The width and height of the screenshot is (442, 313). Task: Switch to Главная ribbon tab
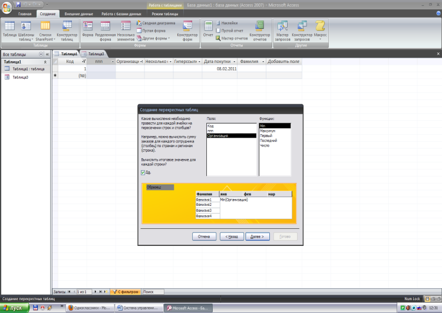click(x=25, y=14)
